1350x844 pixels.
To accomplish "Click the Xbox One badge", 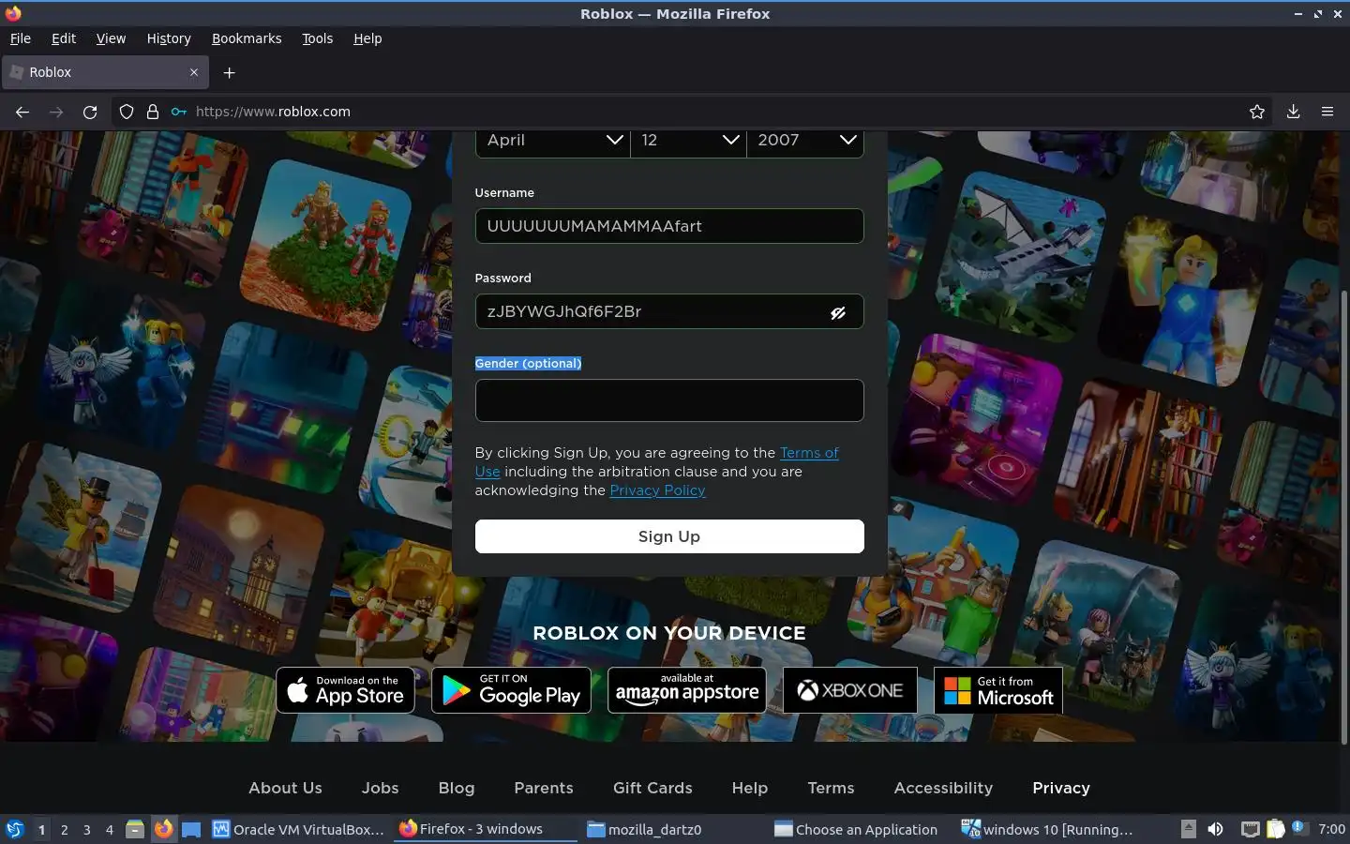I will pyautogui.click(x=850, y=690).
